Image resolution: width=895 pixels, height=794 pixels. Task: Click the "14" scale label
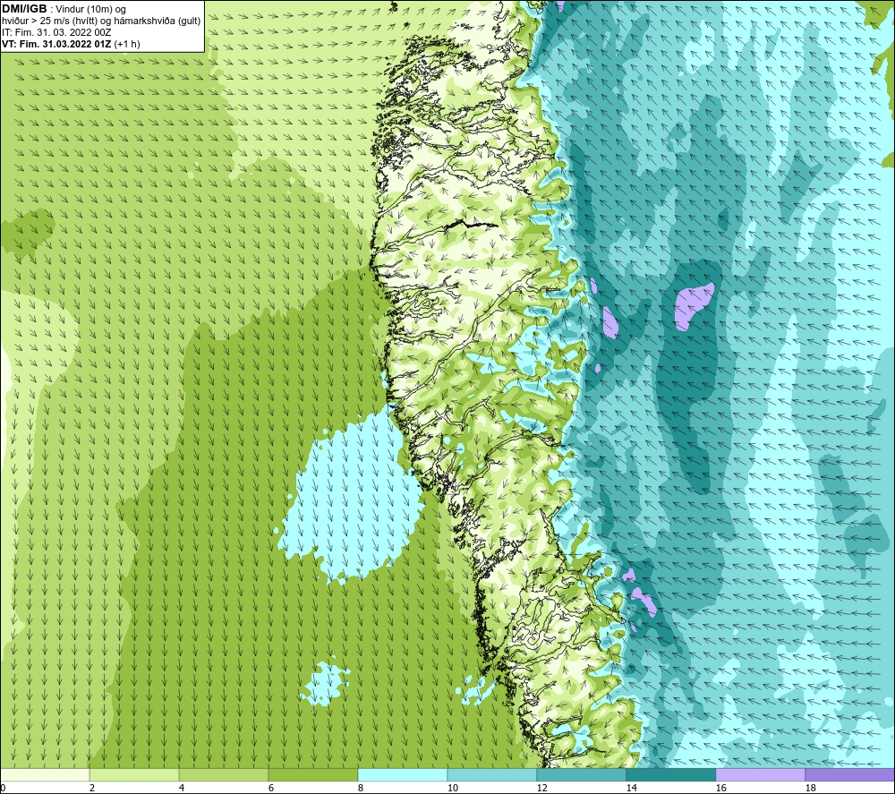[x=631, y=788]
